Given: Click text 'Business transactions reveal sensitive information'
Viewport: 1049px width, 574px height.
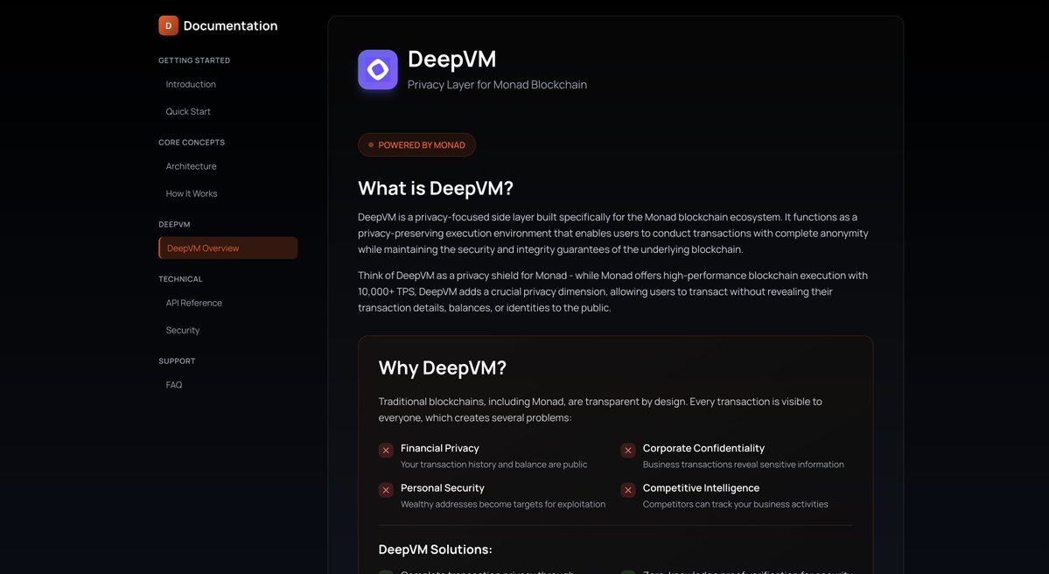Looking at the screenshot, I should point(744,465).
